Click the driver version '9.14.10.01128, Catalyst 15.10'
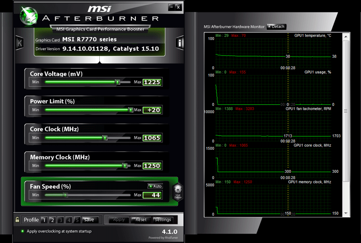361x243 pixels. click(110, 49)
